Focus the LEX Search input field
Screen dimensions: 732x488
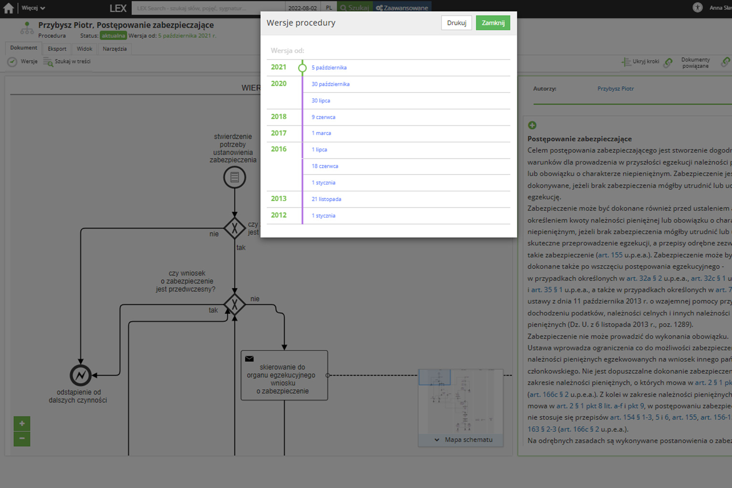pos(208,8)
